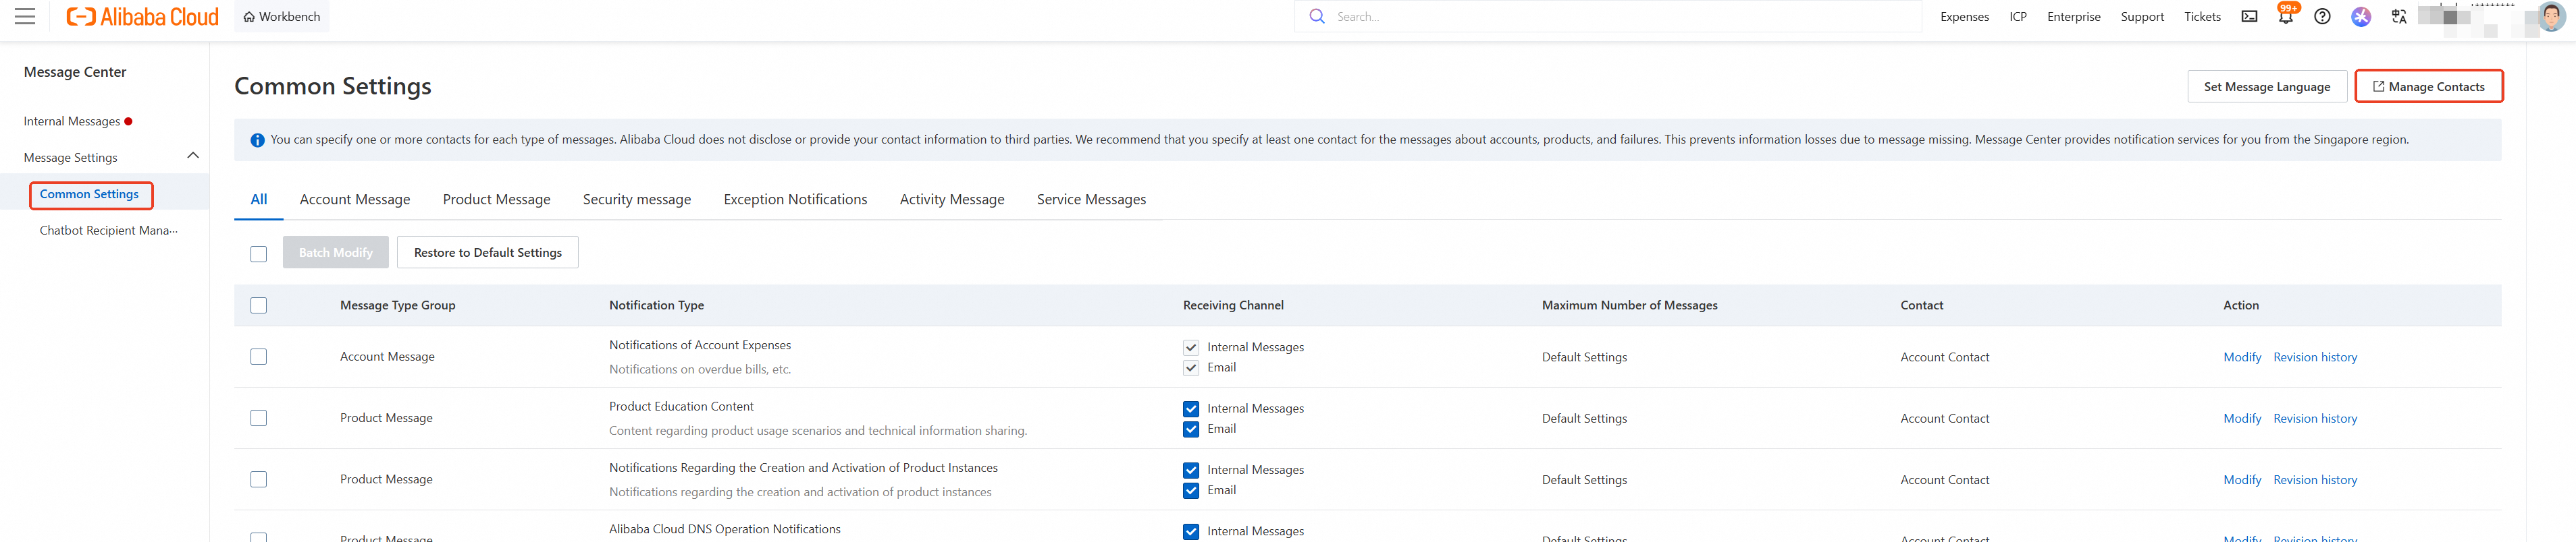Click Modify for Notifications of Account Expenses
The height and width of the screenshot is (542, 2576).
pos(2241,357)
